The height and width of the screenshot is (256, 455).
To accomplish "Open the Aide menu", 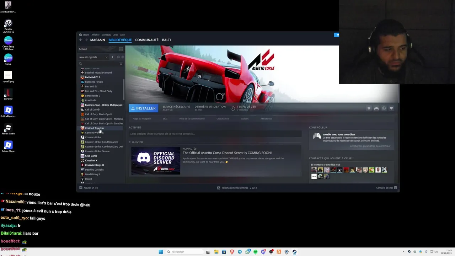I will 122,35.
